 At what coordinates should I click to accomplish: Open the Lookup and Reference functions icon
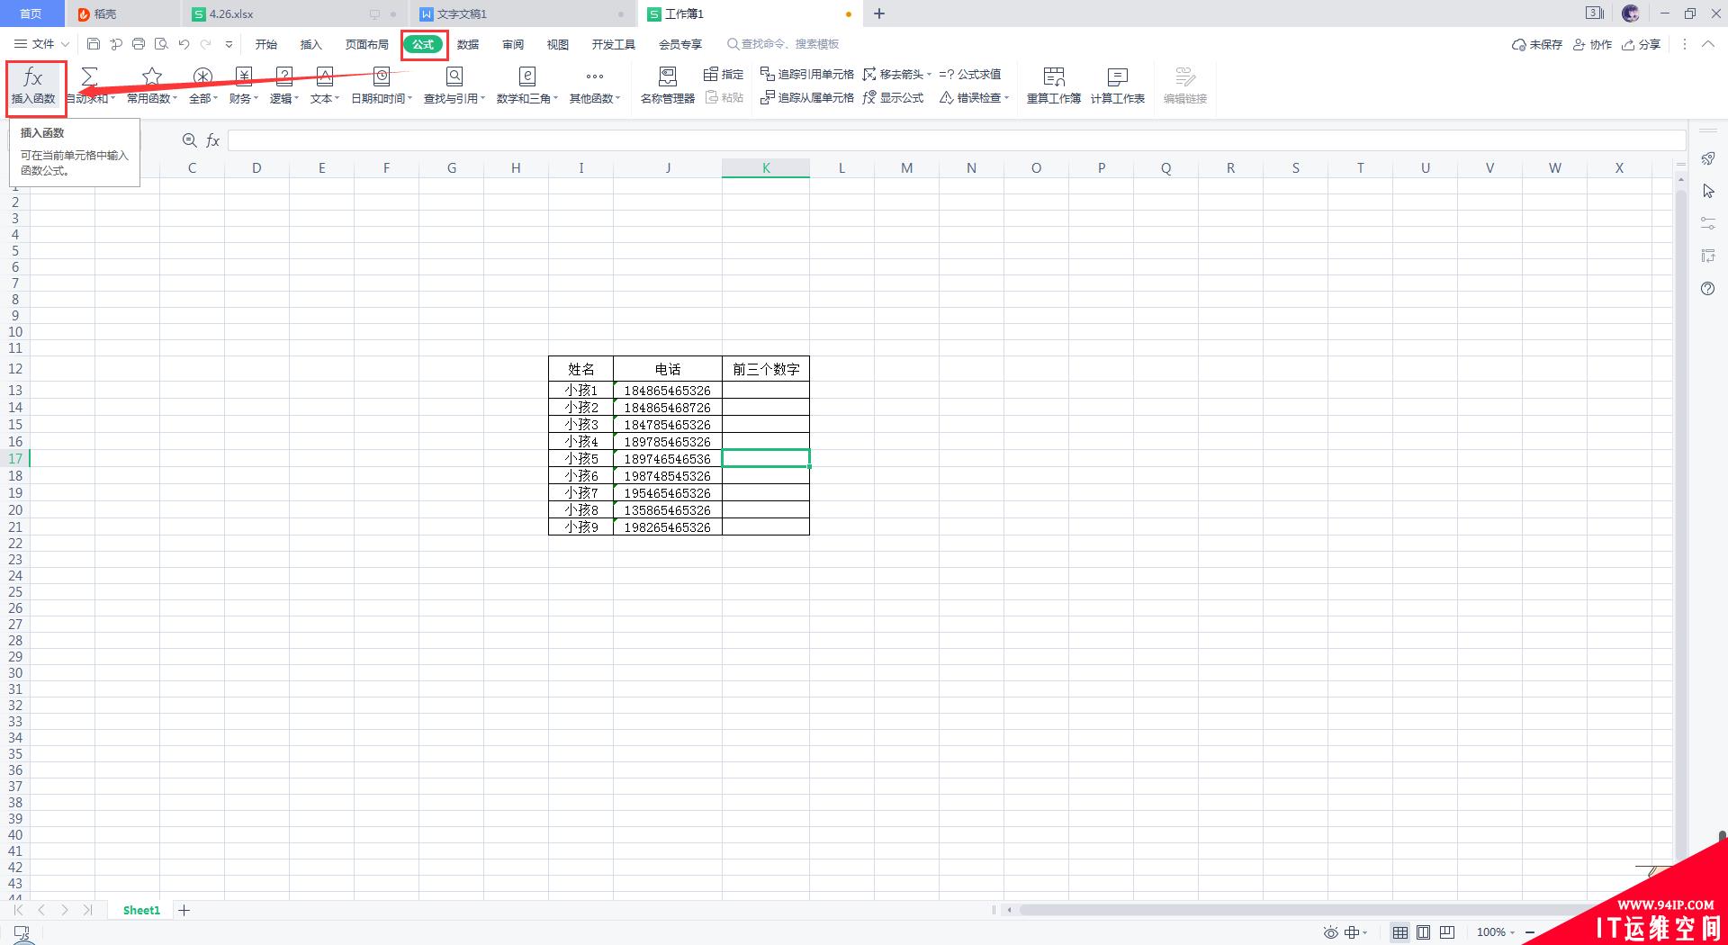pyautogui.click(x=454, y=76)
